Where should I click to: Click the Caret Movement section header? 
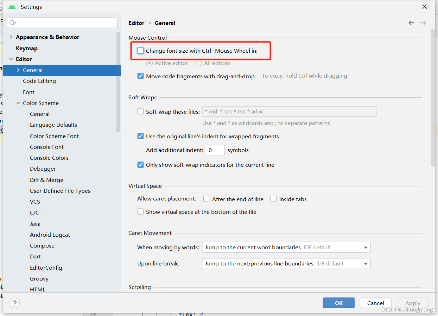coord(150,233)
